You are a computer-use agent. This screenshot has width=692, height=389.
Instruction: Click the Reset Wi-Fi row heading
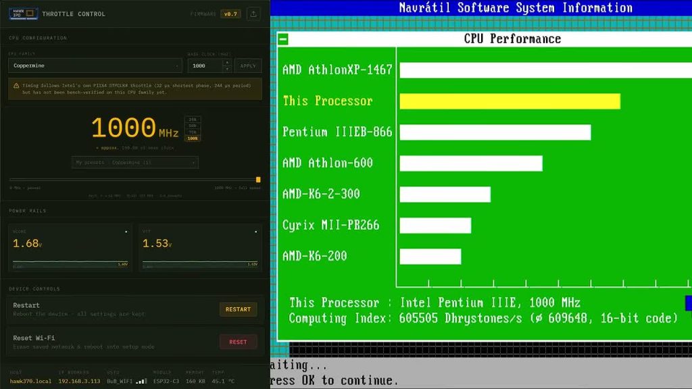point(34,338)
